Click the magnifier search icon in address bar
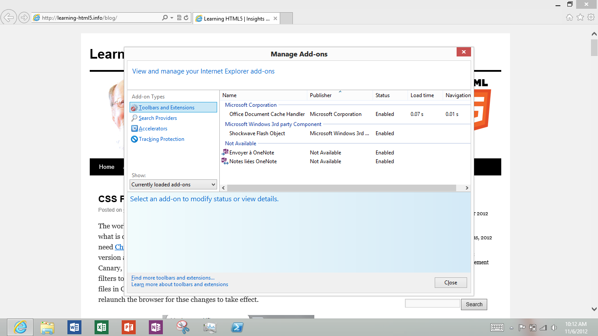This screenshot has height=336, width=598. point(165,18)
